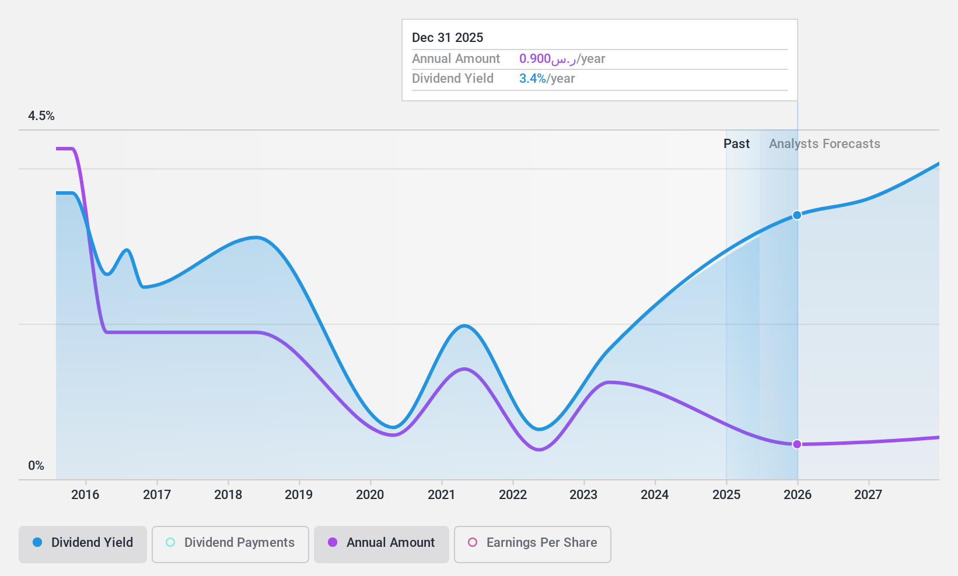Click the 2022 x-axis label
This screenshot has width=958, height=576.
click(x=513, y=495)
